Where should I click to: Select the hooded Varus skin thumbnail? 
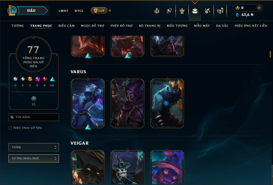coord(127,103)
